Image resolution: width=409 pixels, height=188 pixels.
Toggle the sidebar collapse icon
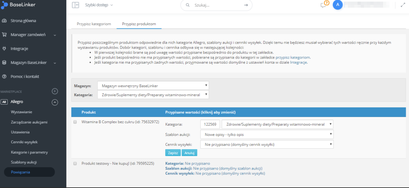[75, 5]
